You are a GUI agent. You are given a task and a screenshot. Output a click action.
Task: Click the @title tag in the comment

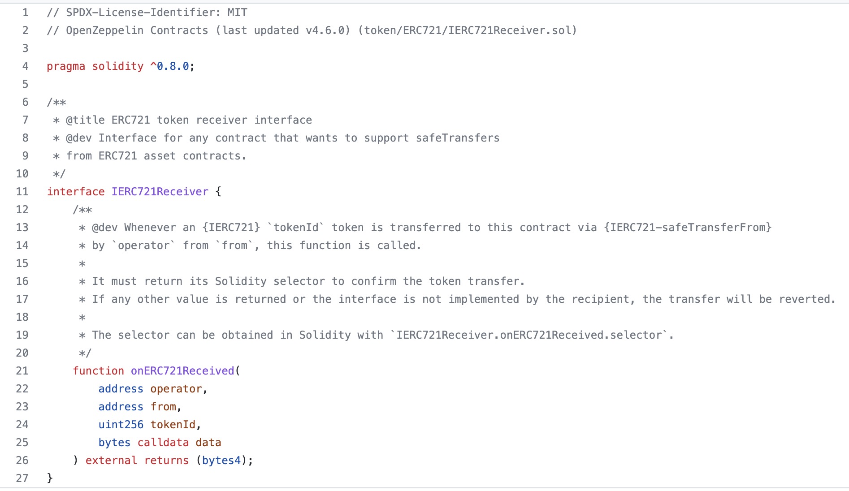[85, 120]
